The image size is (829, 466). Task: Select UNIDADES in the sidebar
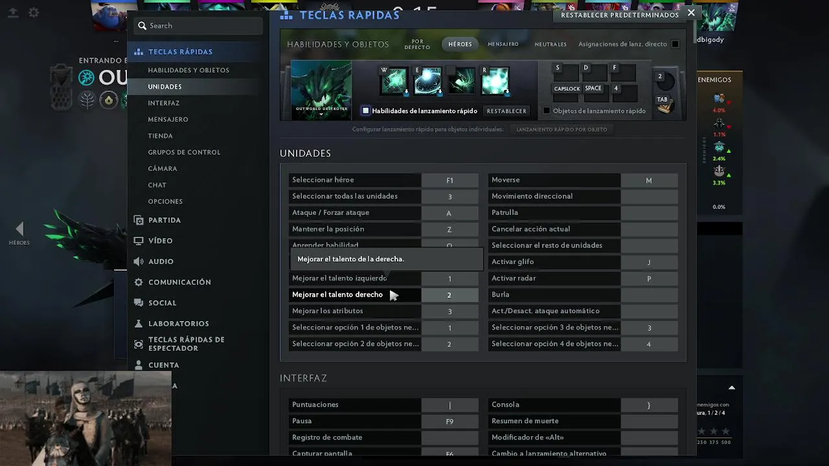(x=165, y=87)
